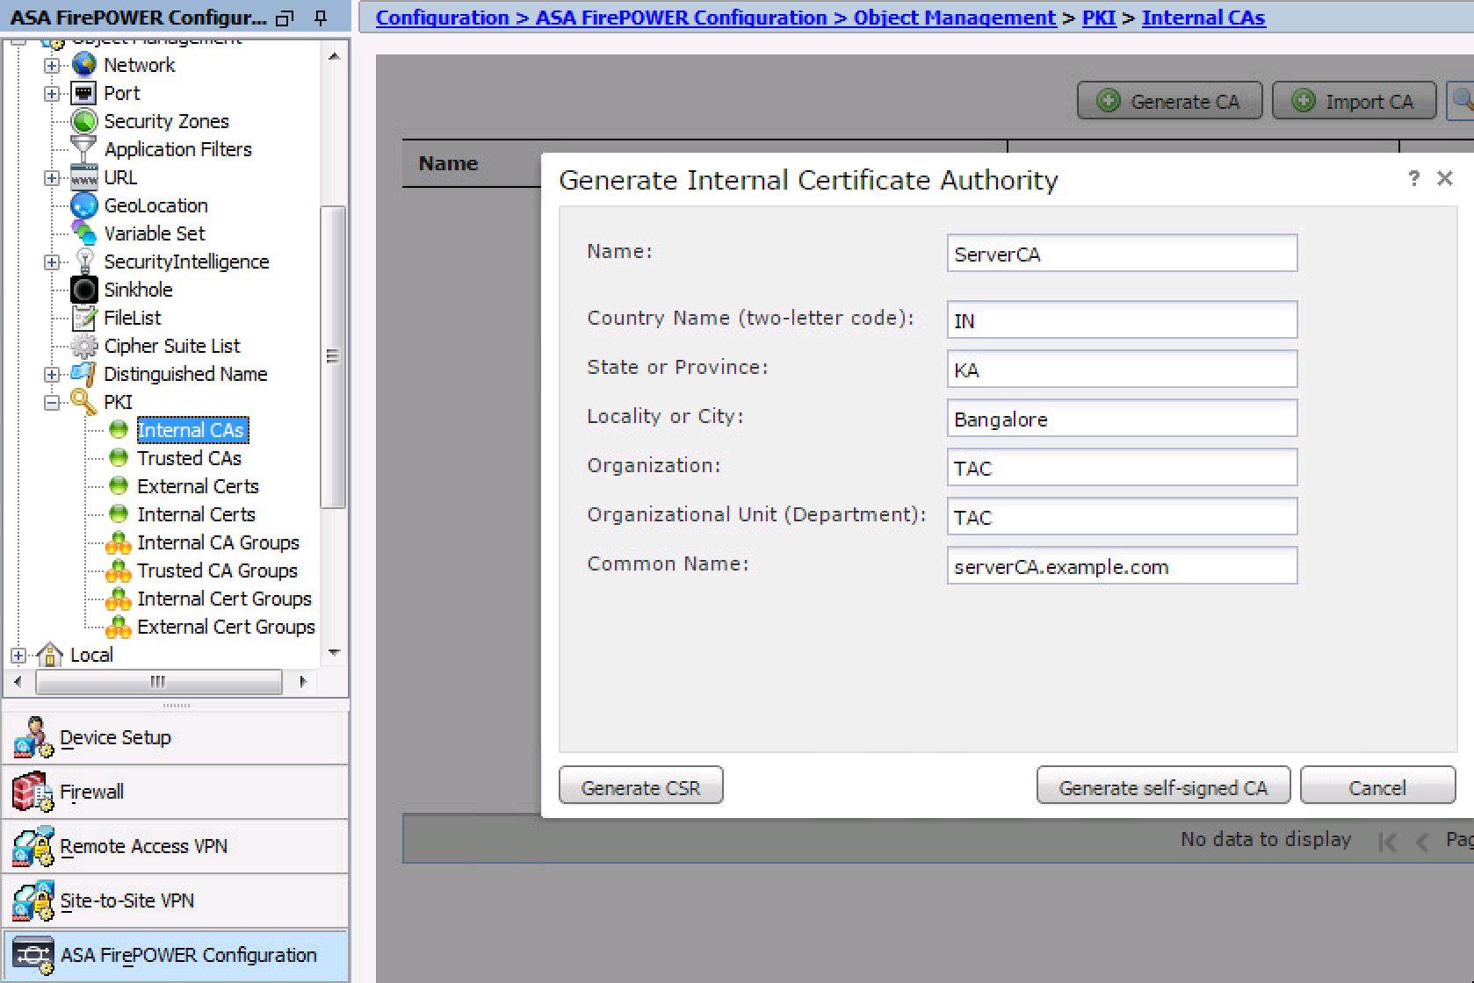Click the GeoLocation globe icon

click(84, 205)
